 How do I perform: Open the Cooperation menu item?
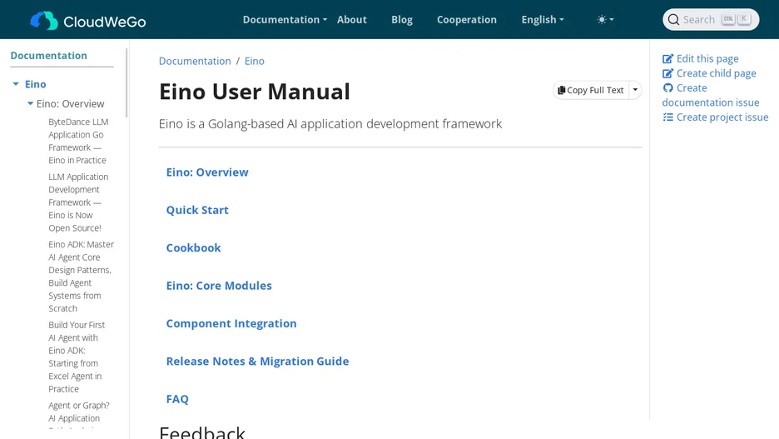(467, 20)
